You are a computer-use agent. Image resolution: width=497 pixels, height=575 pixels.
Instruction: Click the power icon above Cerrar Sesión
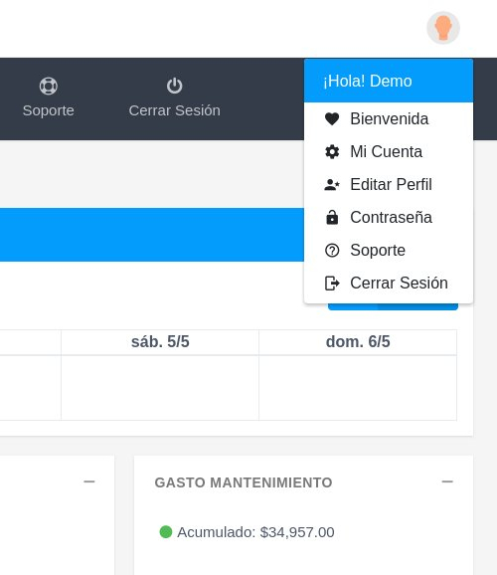point(175,86)
